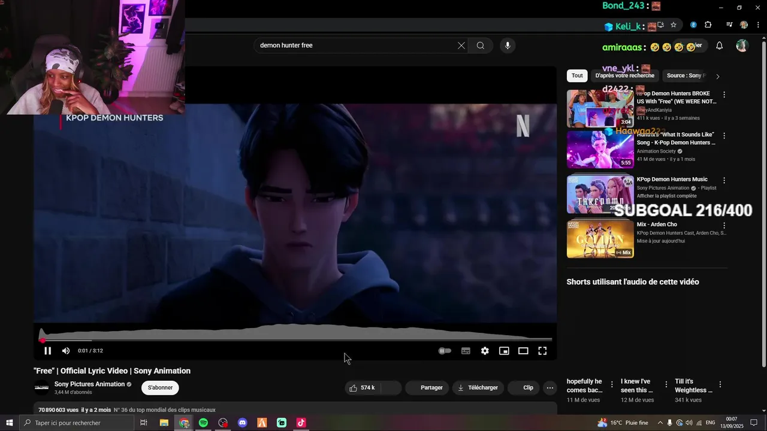Open the 'What It Sounds Like' video thumbnail
The width and height of the screenshot is (767, 431).
pos(600,150)
